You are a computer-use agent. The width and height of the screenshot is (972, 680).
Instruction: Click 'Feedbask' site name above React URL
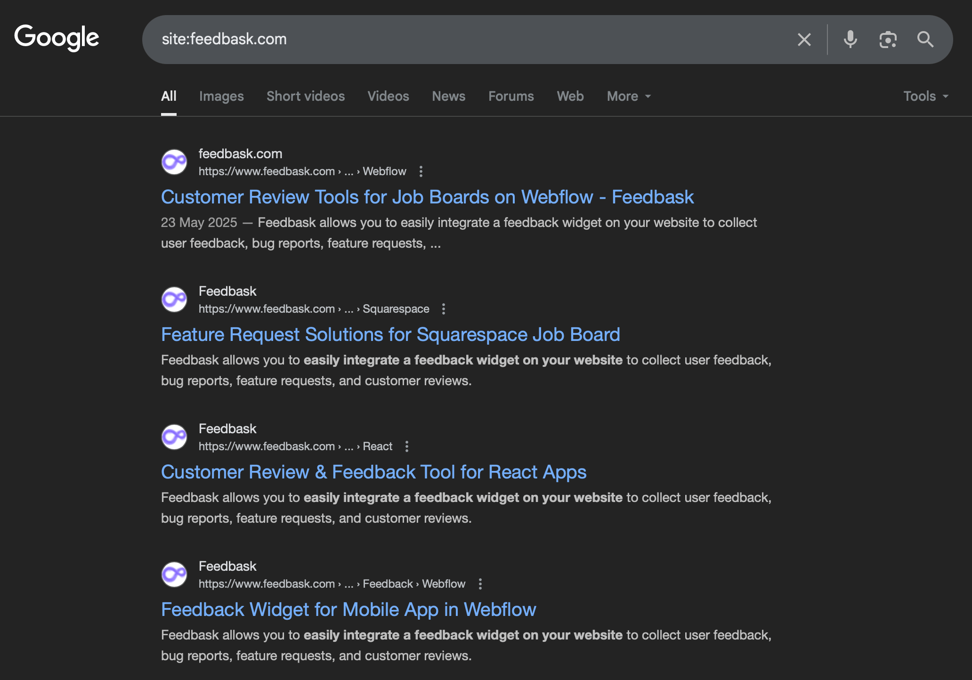coord(227,429)
